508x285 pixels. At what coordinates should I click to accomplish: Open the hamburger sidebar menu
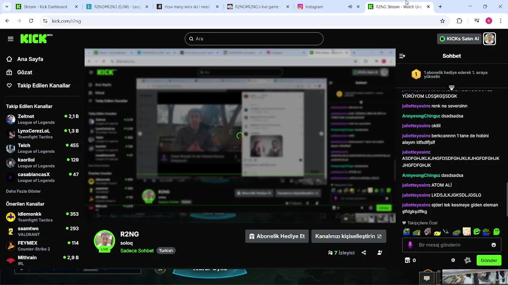pyautogui.click(x=11, y=39)
